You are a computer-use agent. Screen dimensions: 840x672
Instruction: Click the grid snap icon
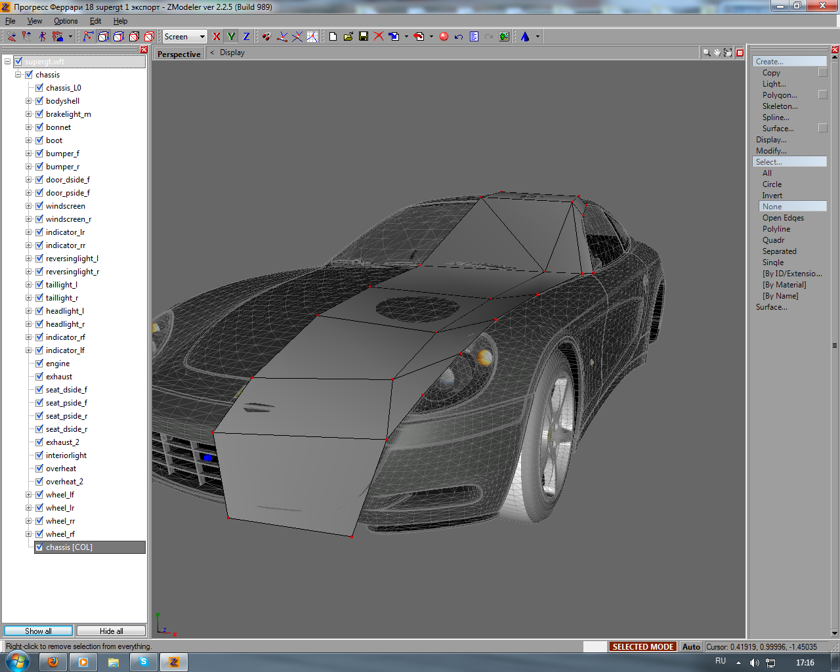(x=312, y=37)
